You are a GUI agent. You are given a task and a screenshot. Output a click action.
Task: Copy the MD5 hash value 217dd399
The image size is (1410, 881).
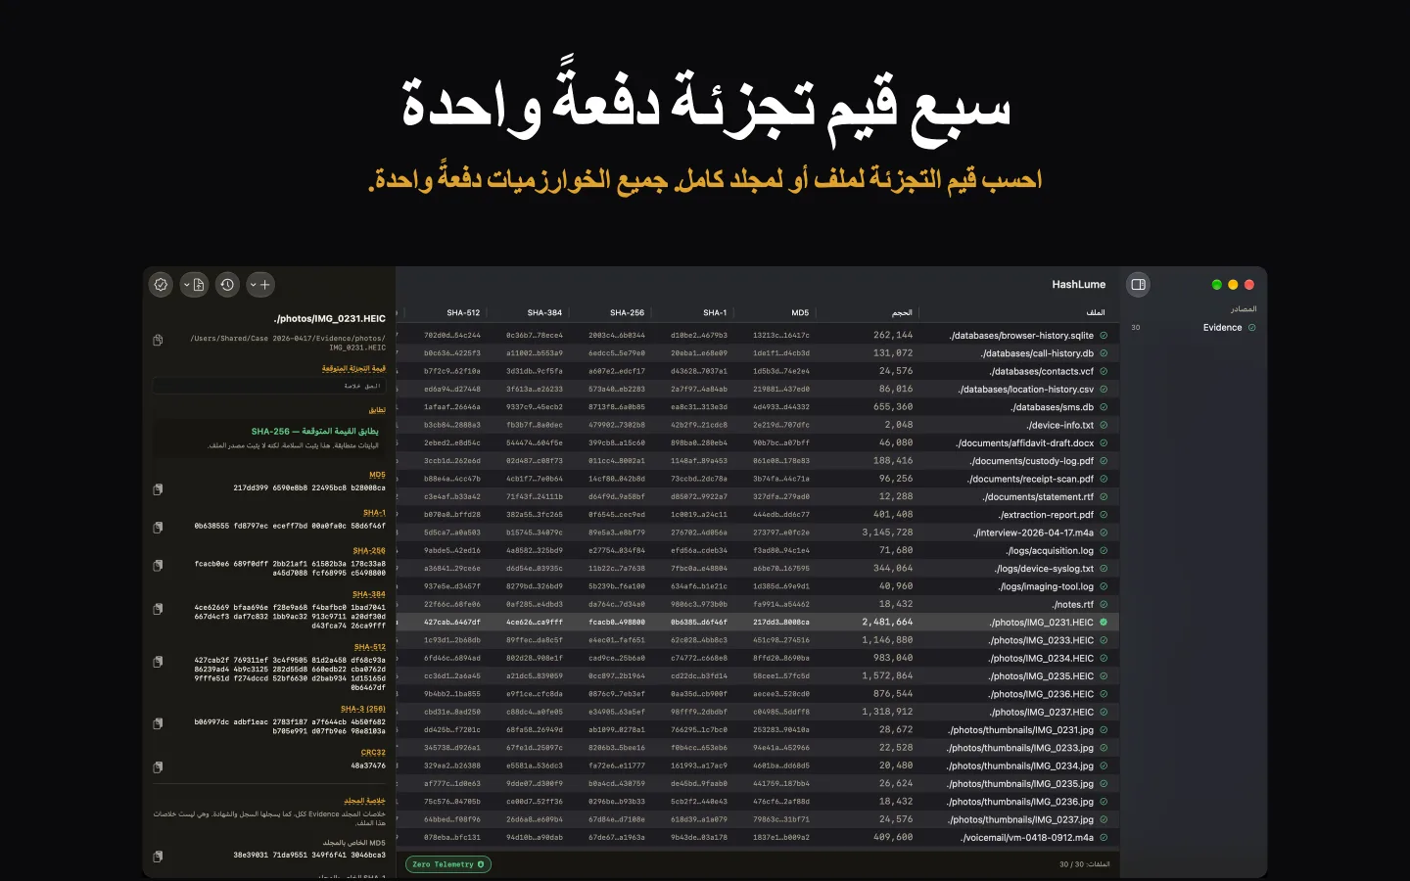[158, 488]
